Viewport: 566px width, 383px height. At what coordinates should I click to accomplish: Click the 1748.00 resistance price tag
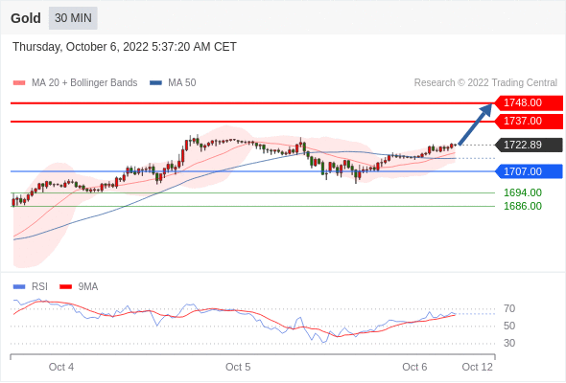529,103
